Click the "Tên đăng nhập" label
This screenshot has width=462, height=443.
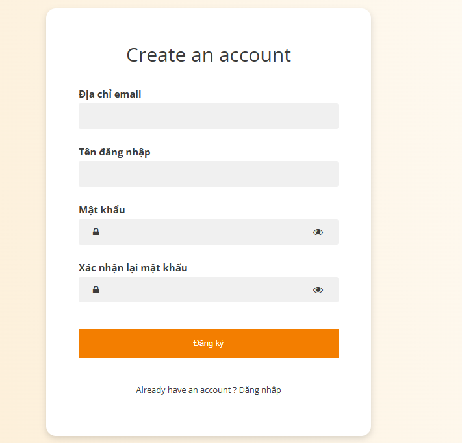(x=114, y=152)
